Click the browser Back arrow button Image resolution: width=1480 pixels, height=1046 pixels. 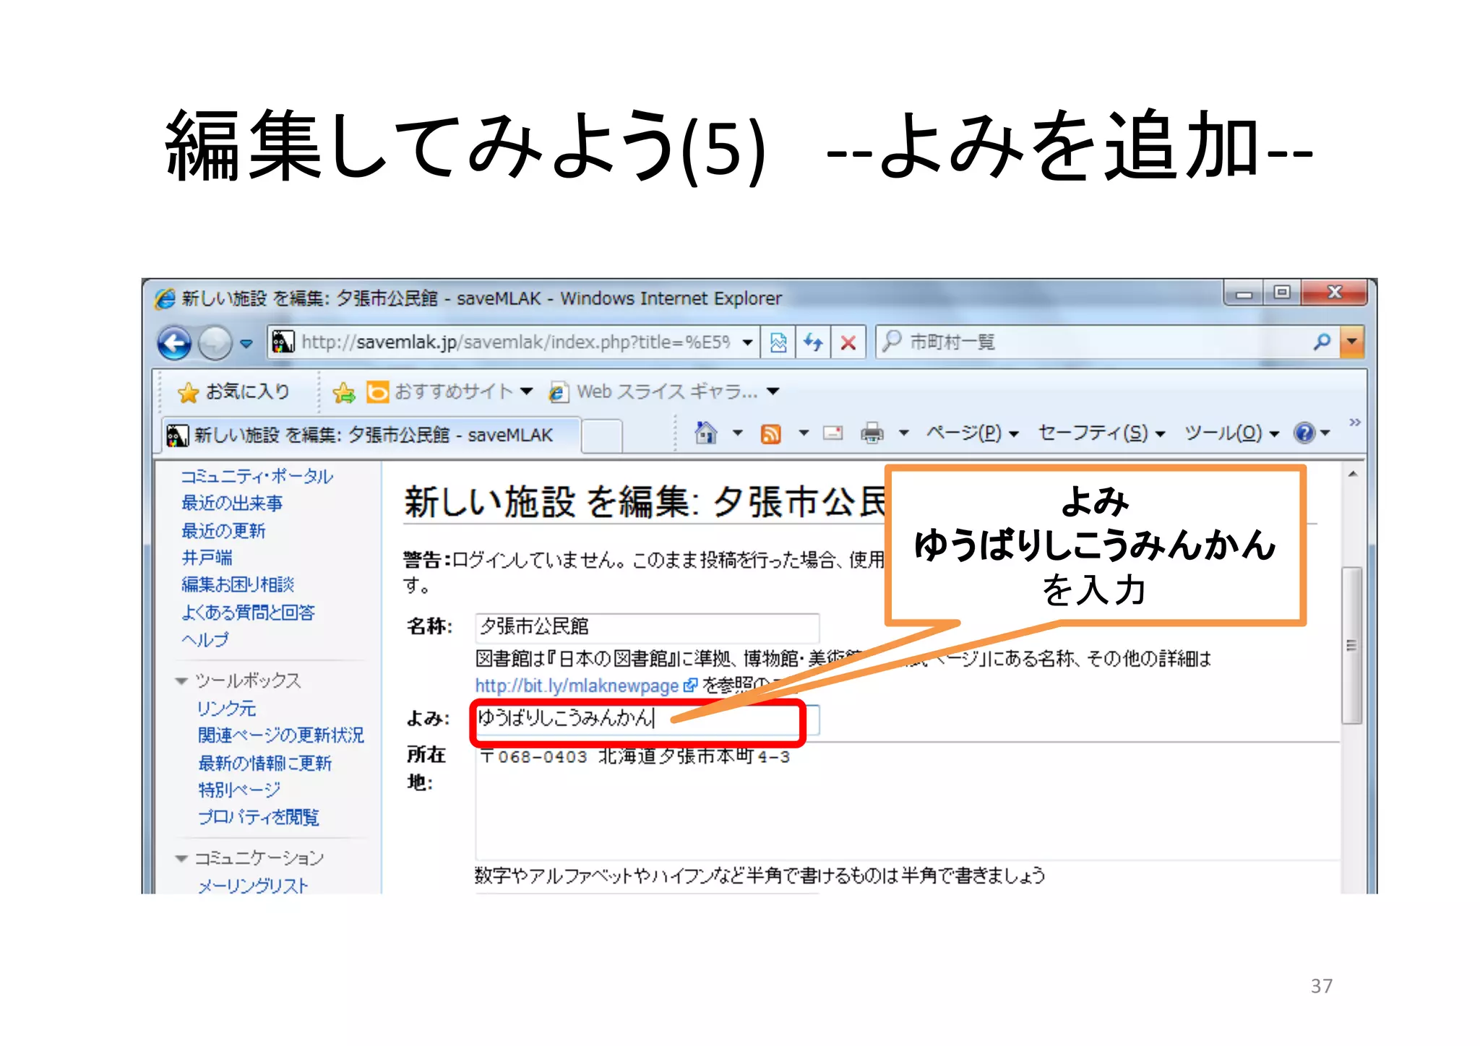click(x=175, y=342)
